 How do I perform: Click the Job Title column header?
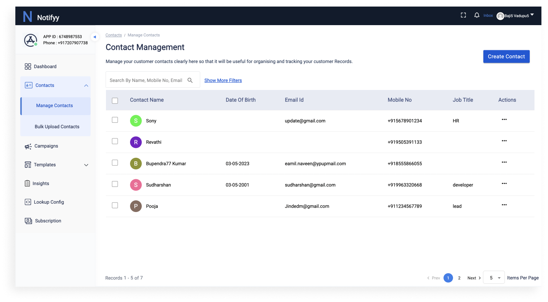coord(463,100)
